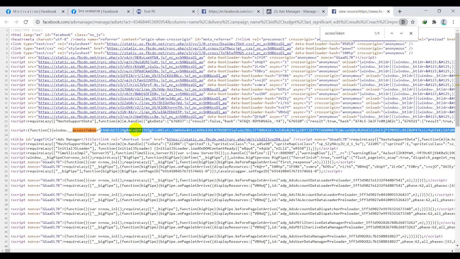This screenshot has height=259, width=460.
Task: Open the Extensions puzzle-piece menu
Action: [x=434, y=22]
